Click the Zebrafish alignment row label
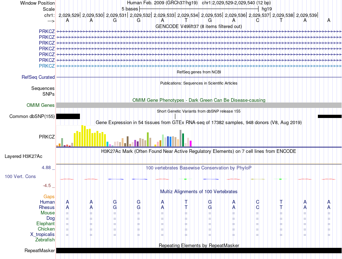Image resolution: width=342 pixels, height=259 pixels. pos(45,240)
